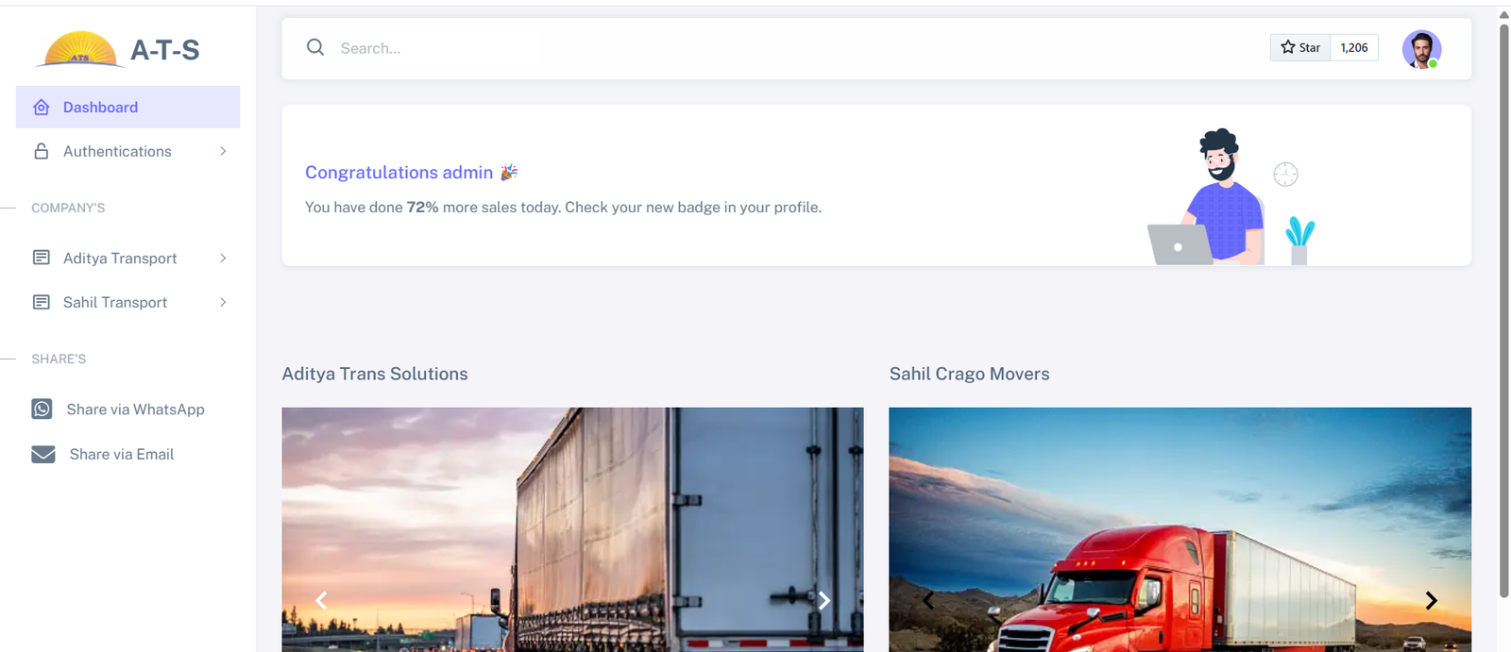Click the WhatsApp share icon
The width and height of the screenshot is (1511, 652).
[42, 409]
